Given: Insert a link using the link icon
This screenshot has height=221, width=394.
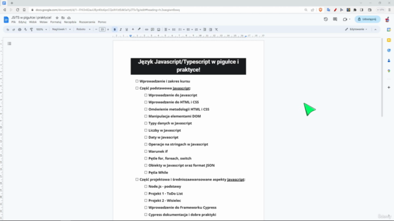Looking at the screenshot, I should (x=147, y=29).
